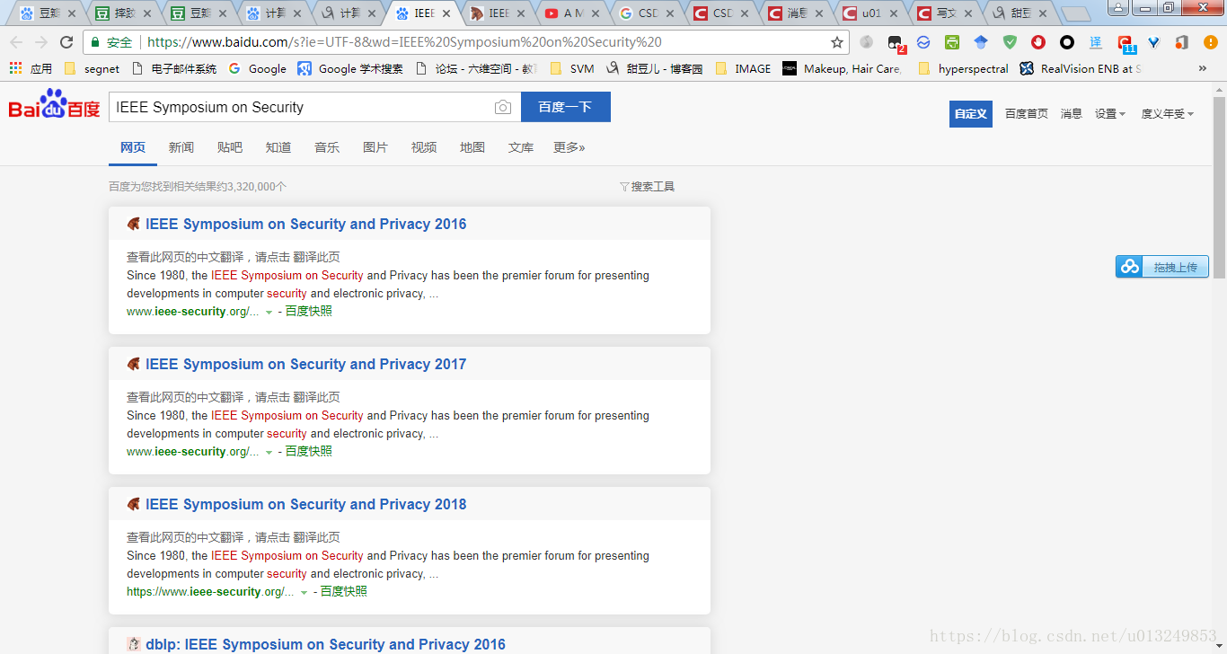Expand arrow beside 2016 result's ieee-security URL
1227x654 pixels.
pos(269,313)
